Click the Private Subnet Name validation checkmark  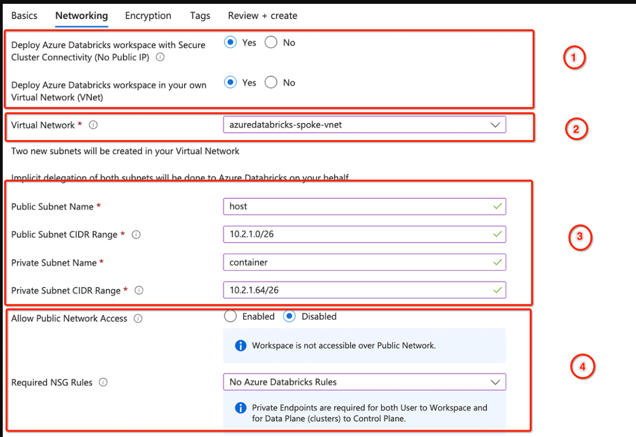tap(498, 262)
